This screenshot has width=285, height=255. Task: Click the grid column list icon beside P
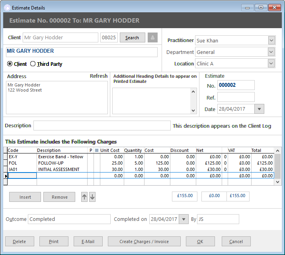click(97, 150)
